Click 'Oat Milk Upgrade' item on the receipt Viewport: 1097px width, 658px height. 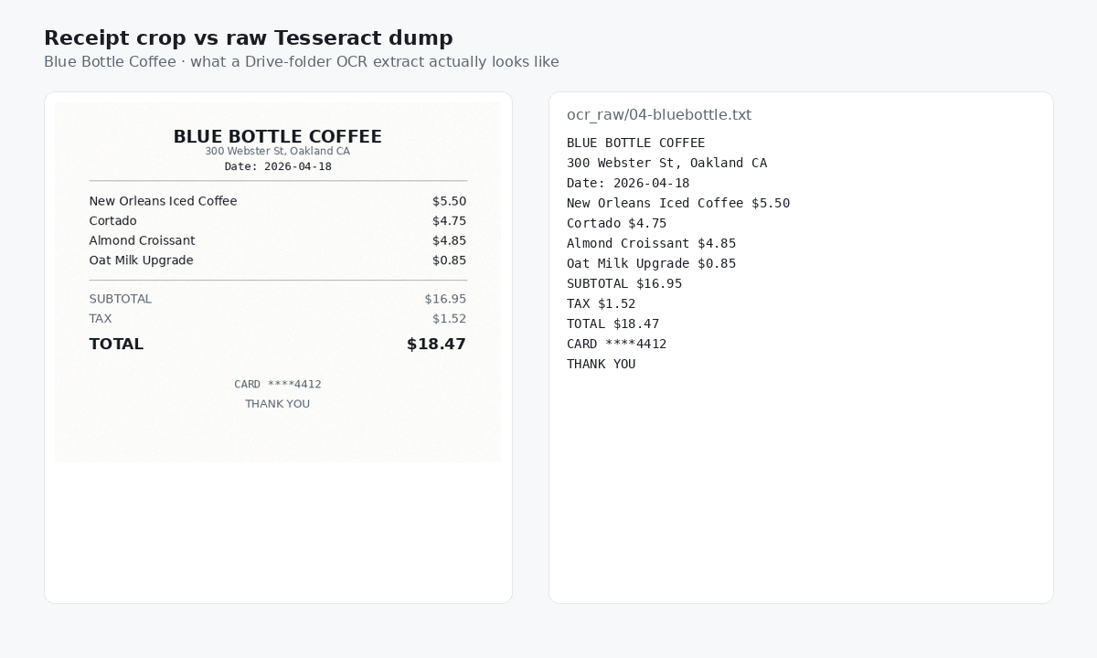pyautogui.click(x=142, y=260)
